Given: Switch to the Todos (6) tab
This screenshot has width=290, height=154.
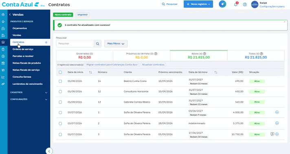Looking at the screenshot, I should [256, 56].
